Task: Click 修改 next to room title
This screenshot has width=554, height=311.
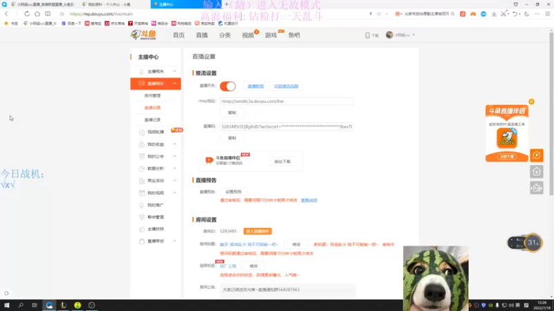Action: pos(296,245)
